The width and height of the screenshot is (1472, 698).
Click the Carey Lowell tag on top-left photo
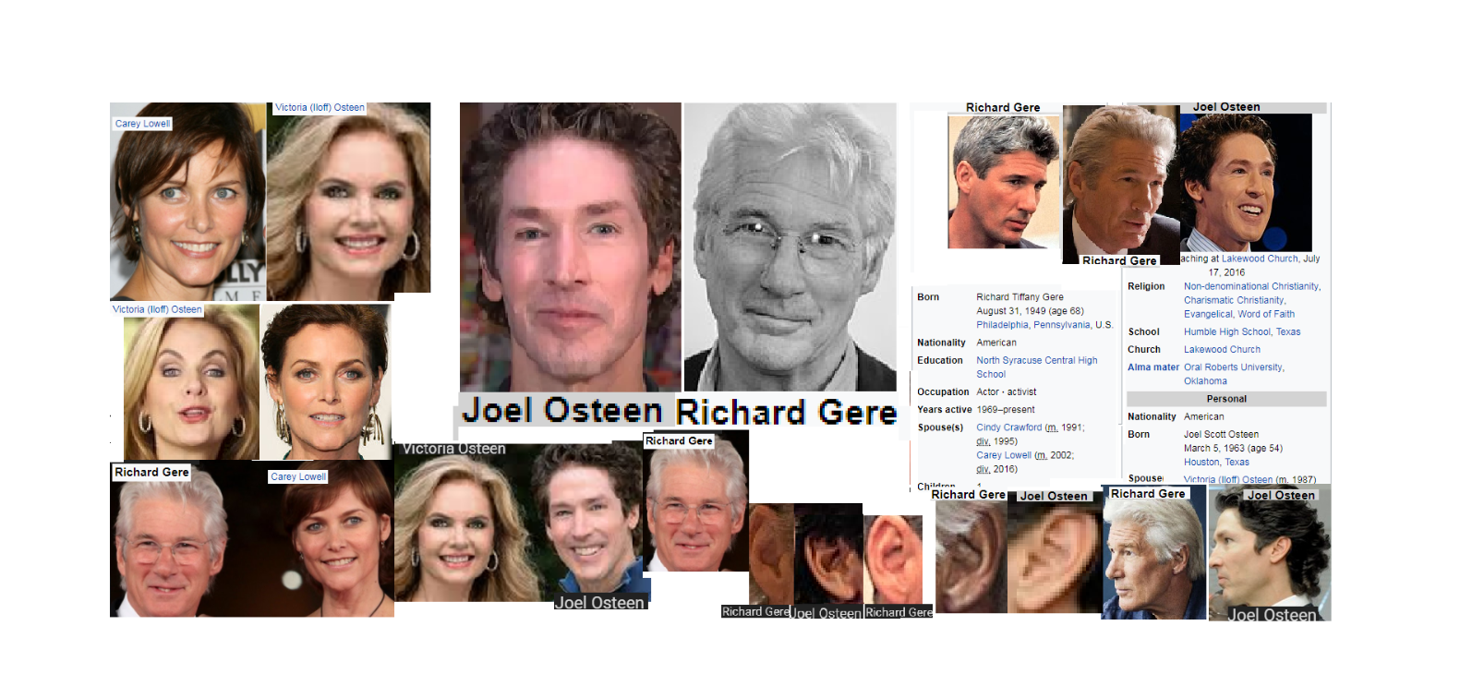point(142,124)
